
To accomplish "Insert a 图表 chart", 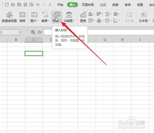I will [83, 17].
